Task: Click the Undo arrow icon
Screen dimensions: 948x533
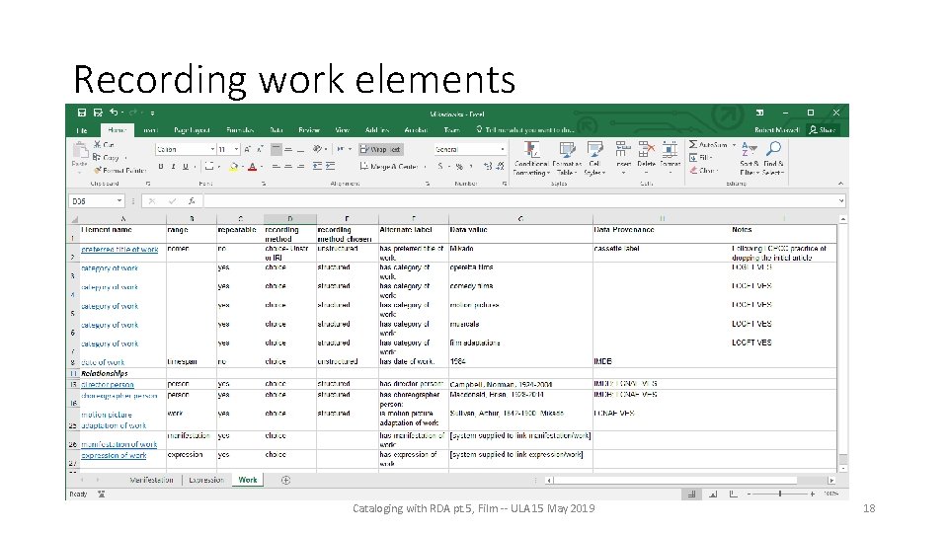Action: (x=114, y=113)
